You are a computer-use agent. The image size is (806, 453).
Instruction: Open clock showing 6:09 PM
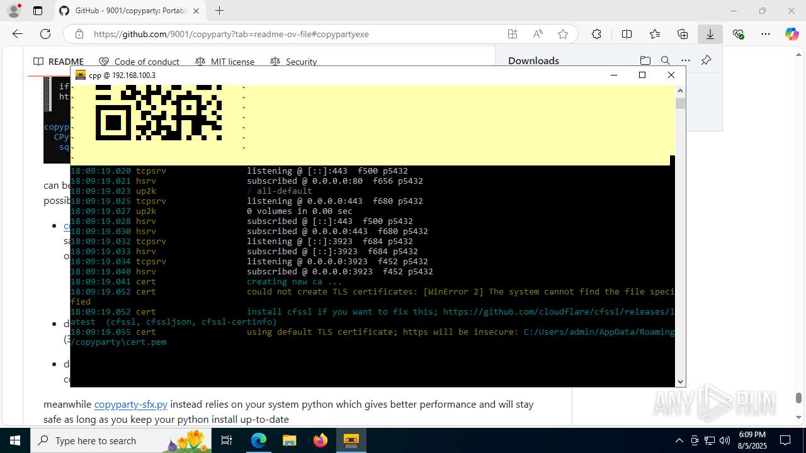tap(751, 440)
